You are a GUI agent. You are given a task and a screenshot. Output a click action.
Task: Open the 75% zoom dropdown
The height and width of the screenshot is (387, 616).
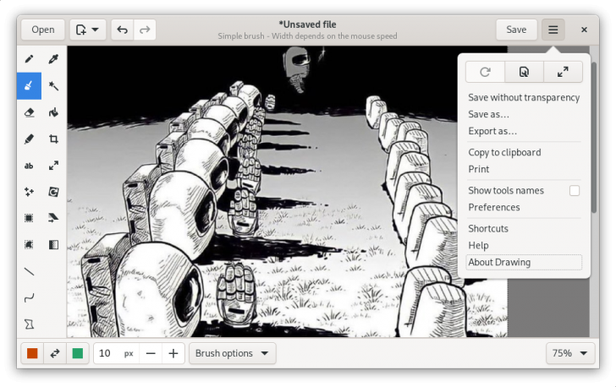pos(570,353)
